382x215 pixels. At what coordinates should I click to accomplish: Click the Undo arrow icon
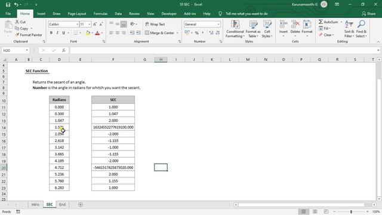pyautogui.click(x=16, y=4)
